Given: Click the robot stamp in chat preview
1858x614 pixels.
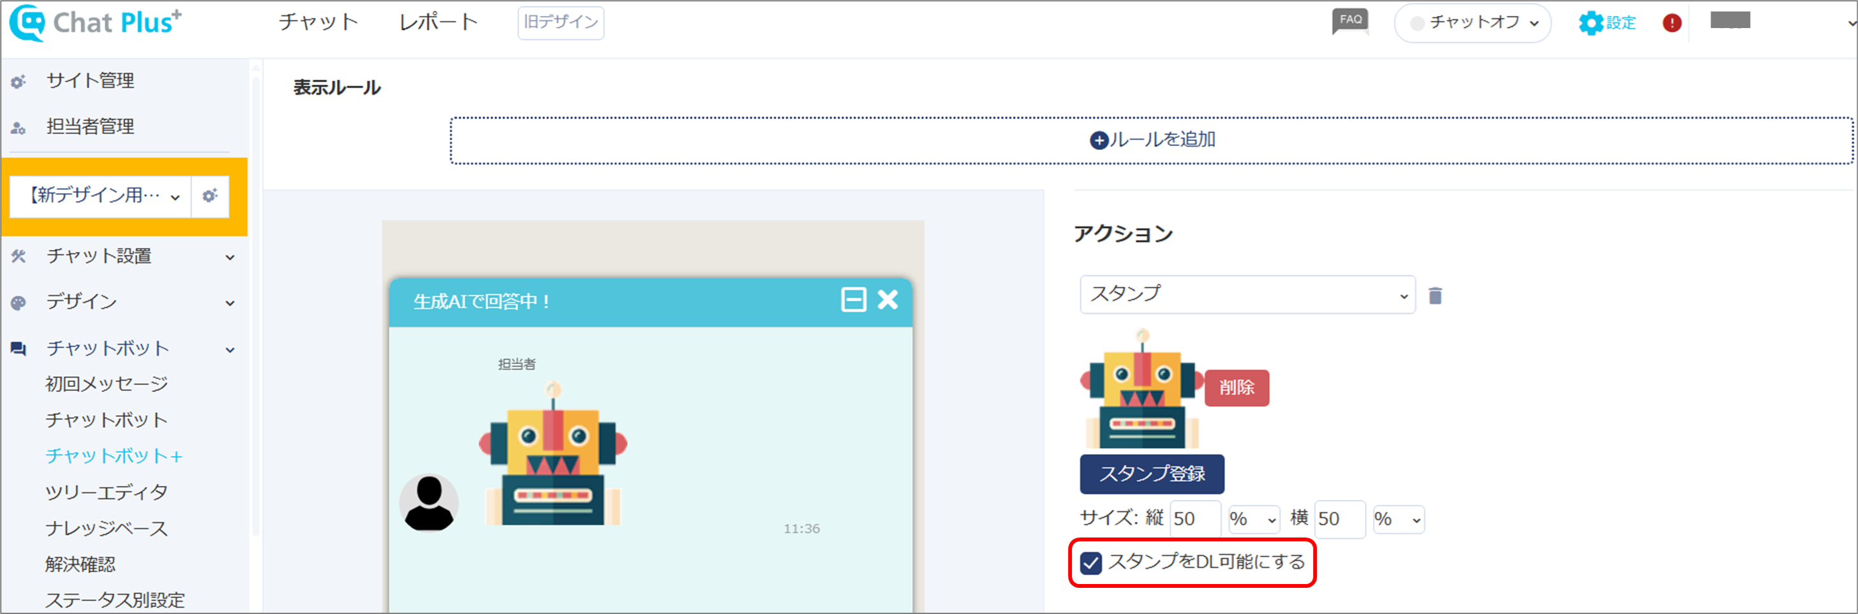Looking at the screenshot, I should (553, 453).
